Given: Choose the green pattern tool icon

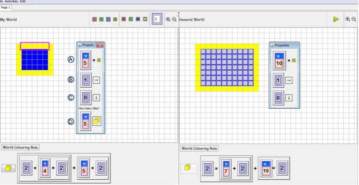Looking at the screenshot, I should (x=131, y=19).
